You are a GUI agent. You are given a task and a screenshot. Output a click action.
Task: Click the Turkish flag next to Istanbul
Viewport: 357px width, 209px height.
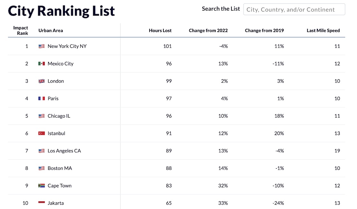pyautogui.click(x=41, y=133)
